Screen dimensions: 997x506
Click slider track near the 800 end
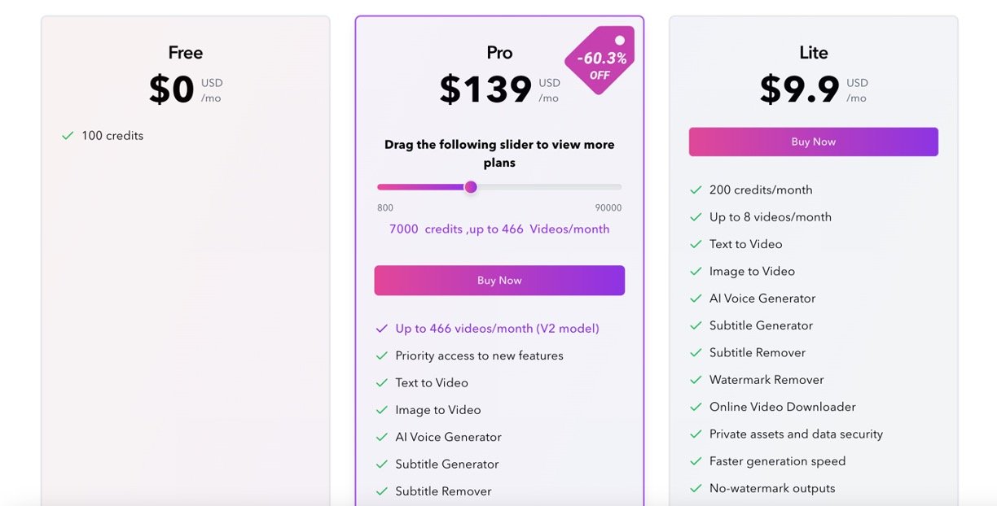(388, 187)
